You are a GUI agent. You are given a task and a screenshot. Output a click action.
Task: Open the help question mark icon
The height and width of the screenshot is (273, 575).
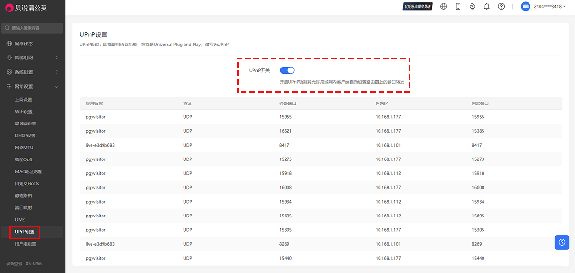[x=501, y=7]
